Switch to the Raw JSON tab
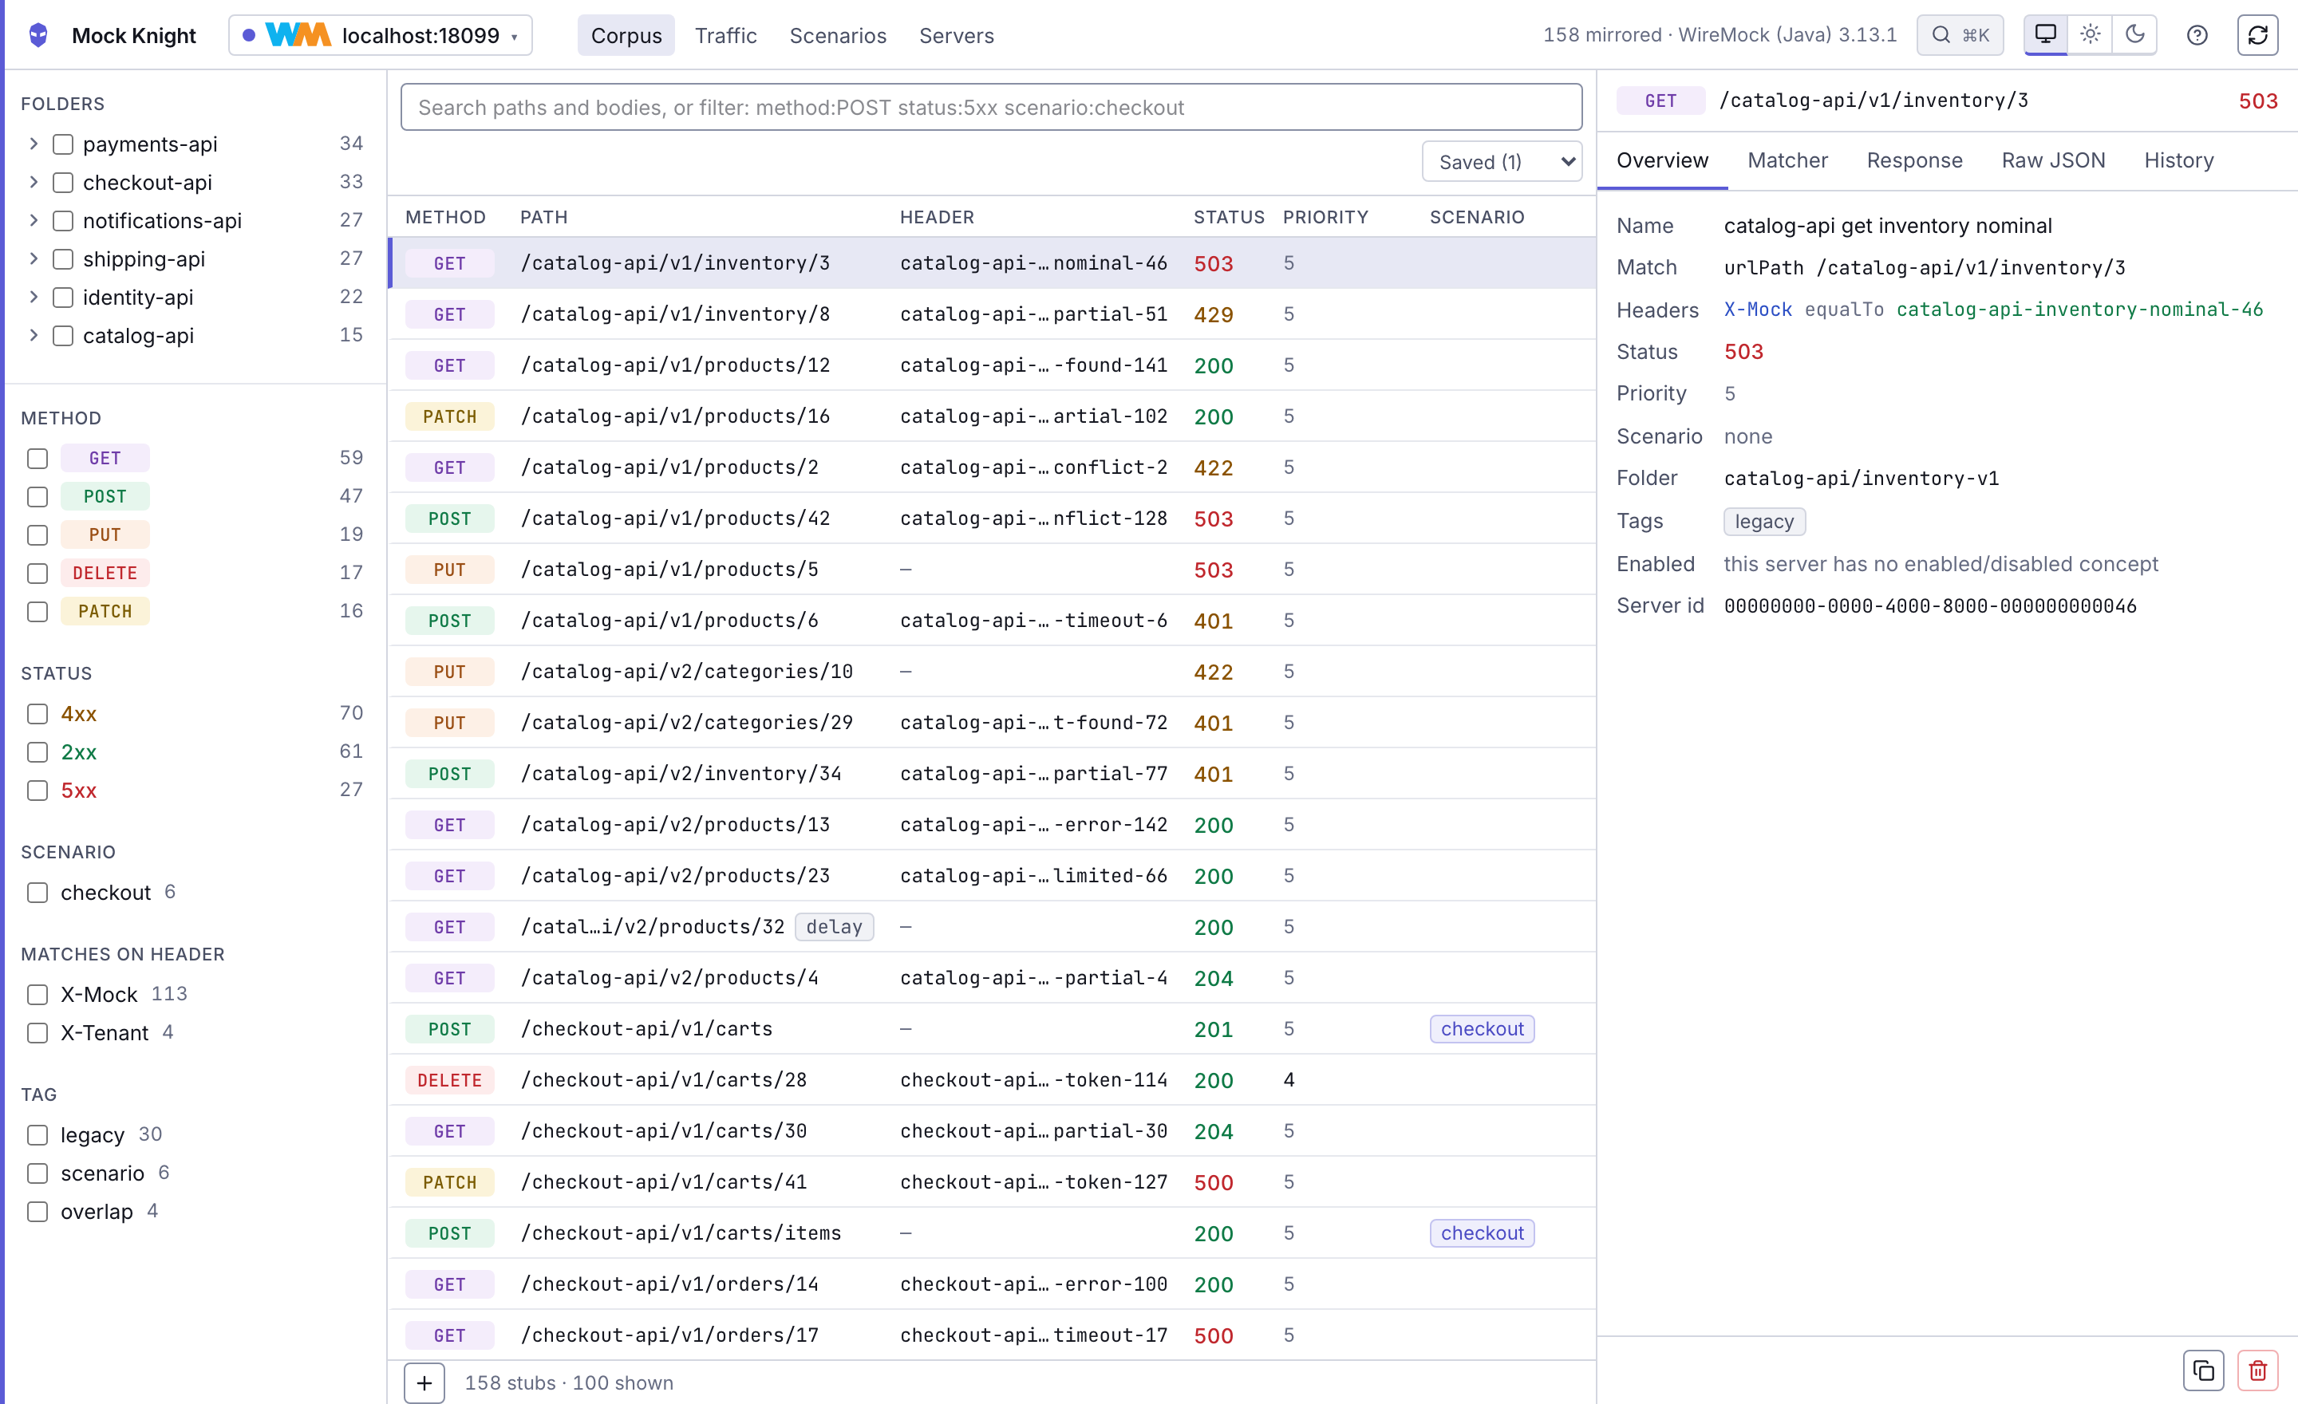 coord(2053,160)
